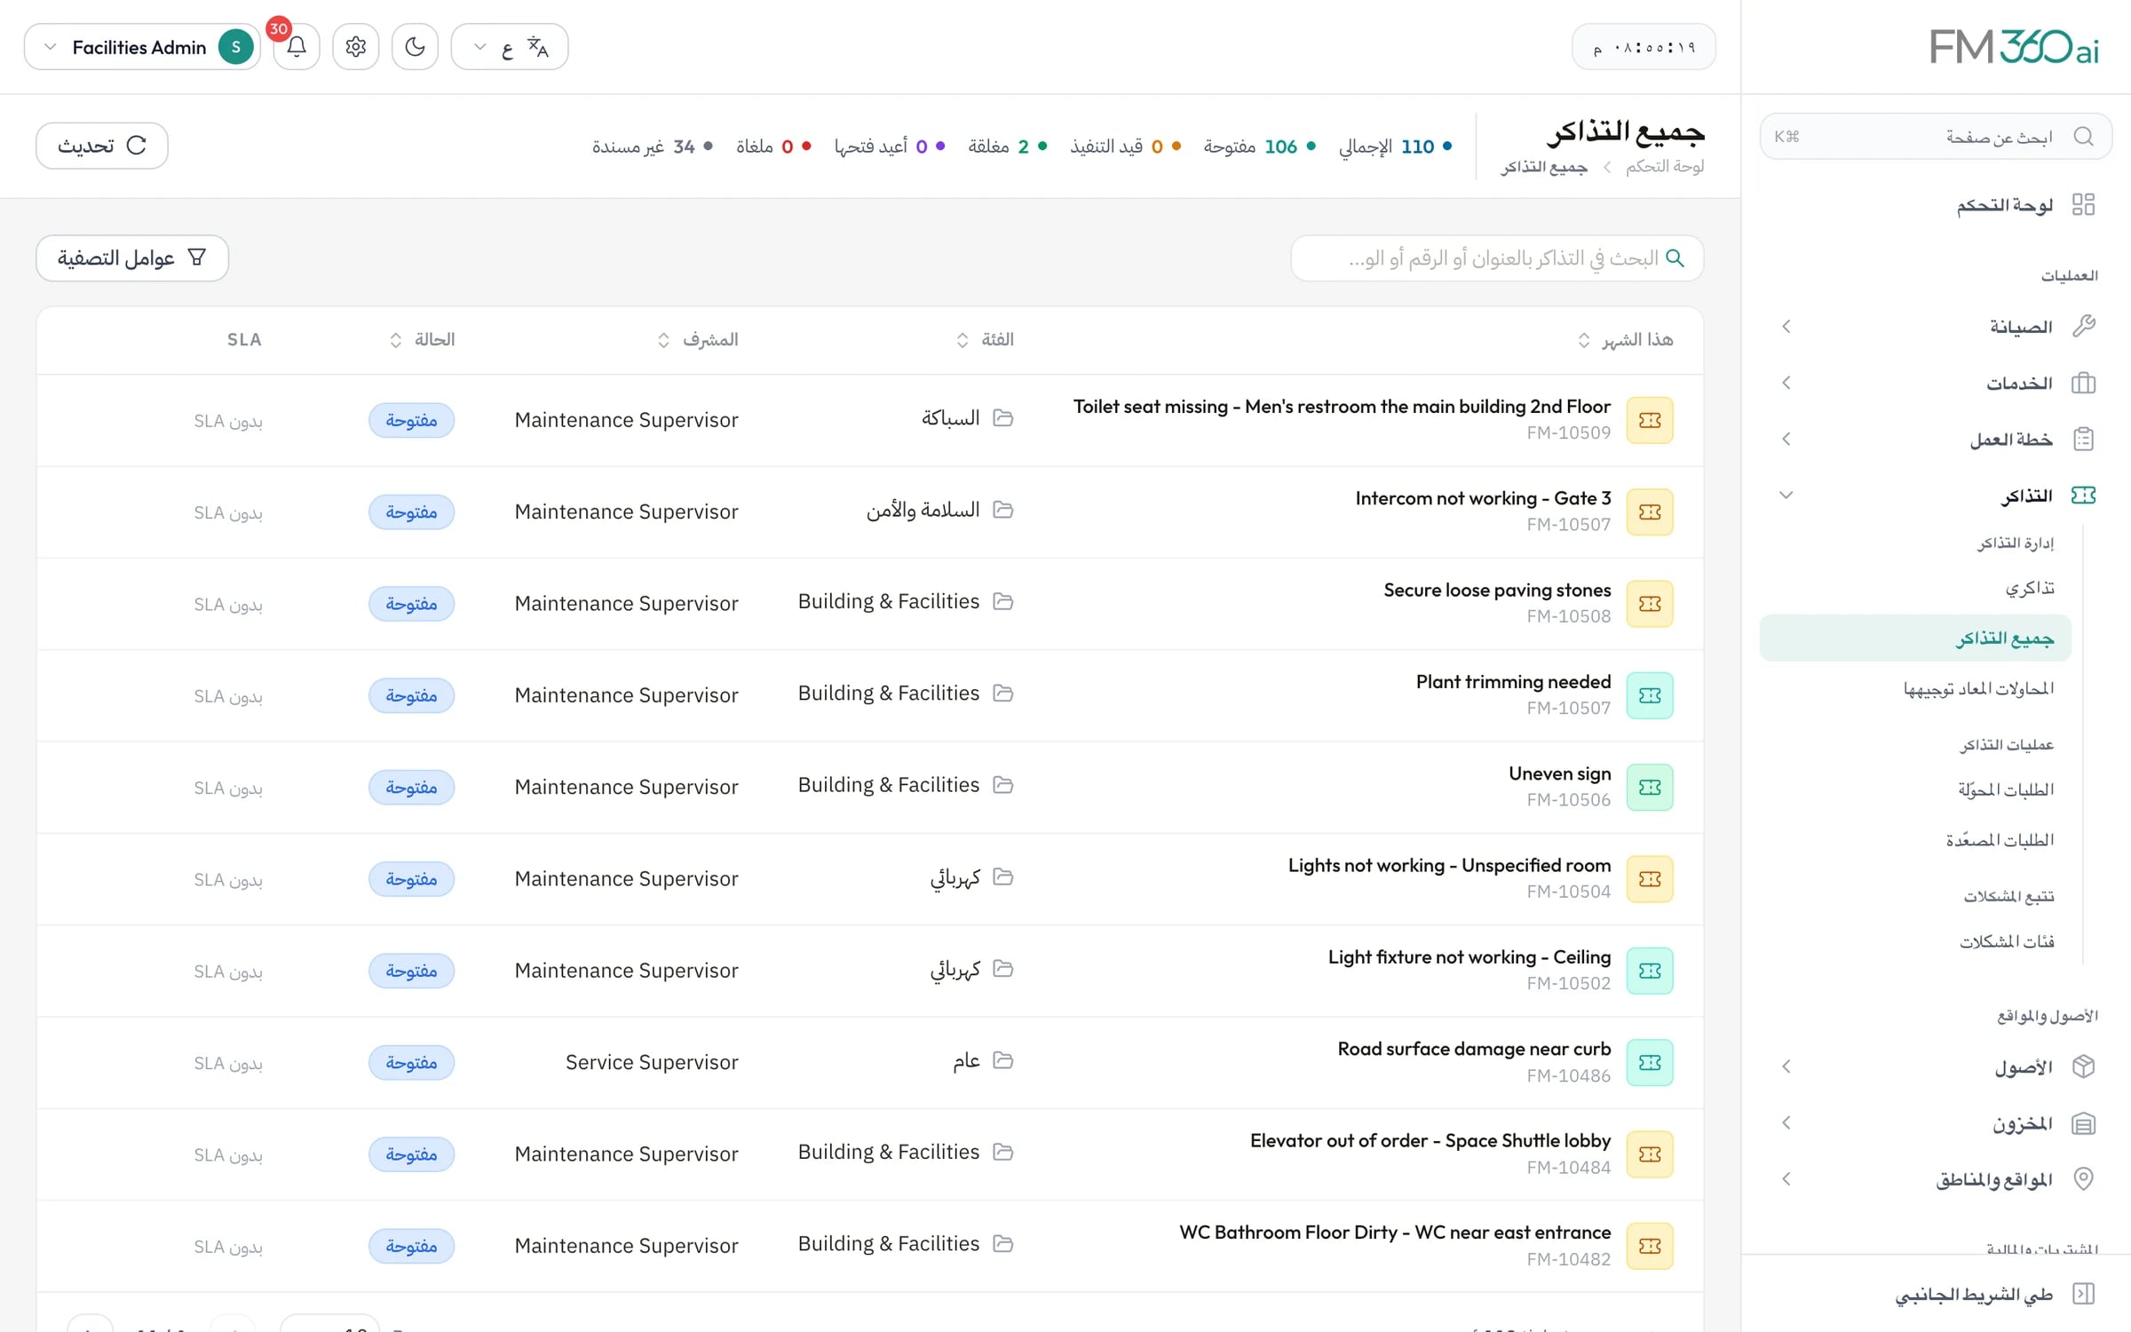
Task: Expand the الصيانة maintenance menu
Action: click(x=1936, y=327)
